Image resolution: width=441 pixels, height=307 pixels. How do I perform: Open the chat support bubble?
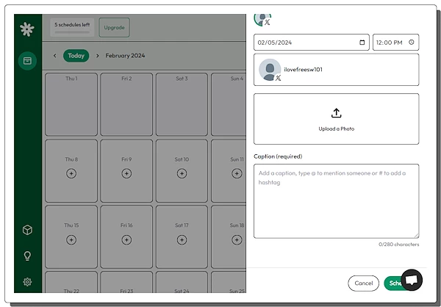click(412, 280)
